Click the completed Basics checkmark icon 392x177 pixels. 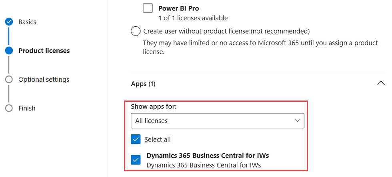9,22
